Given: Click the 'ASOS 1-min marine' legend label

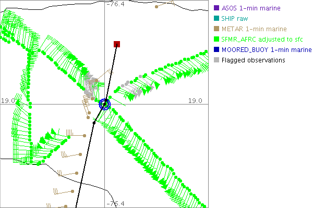Looking at the screenshot, I should click(x=251, y=8).
